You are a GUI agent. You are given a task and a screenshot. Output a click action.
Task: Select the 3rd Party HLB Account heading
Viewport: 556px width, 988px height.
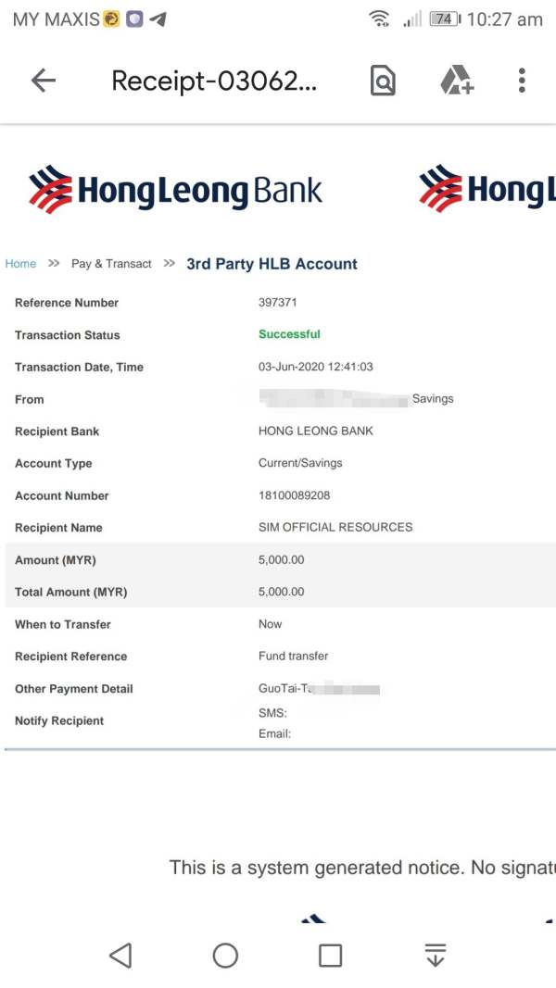pos(272,264)
